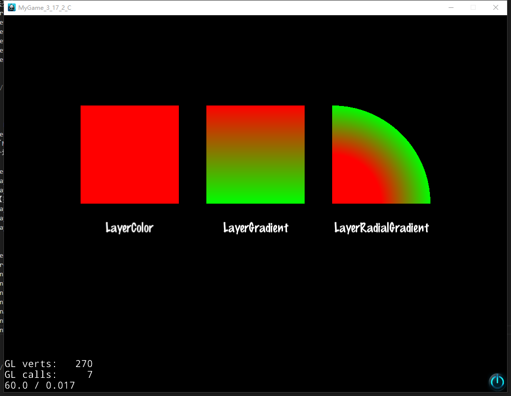The width and height of the screenshot is (511, 396).
Task: Click the LayerRadialGradient label
Action: click(x=382, y=228)
